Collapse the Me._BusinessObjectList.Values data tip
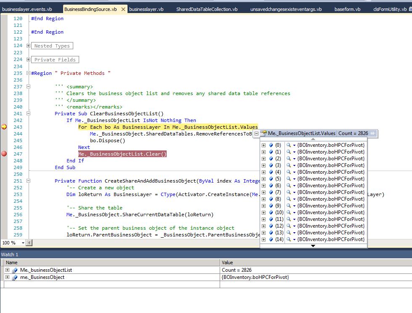The width and height of the screenshot is (412, 313). pos(257,133)
